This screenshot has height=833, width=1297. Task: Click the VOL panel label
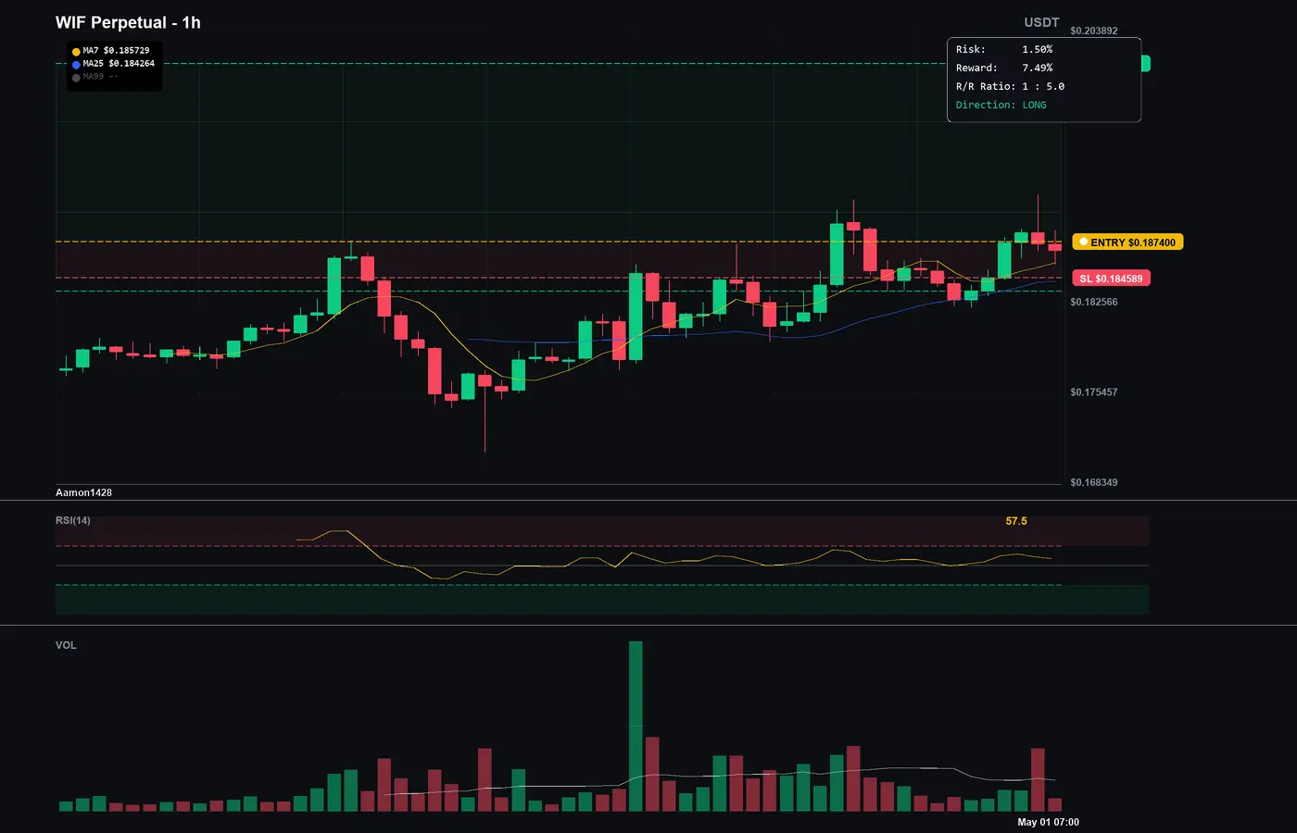pos(66,645)
